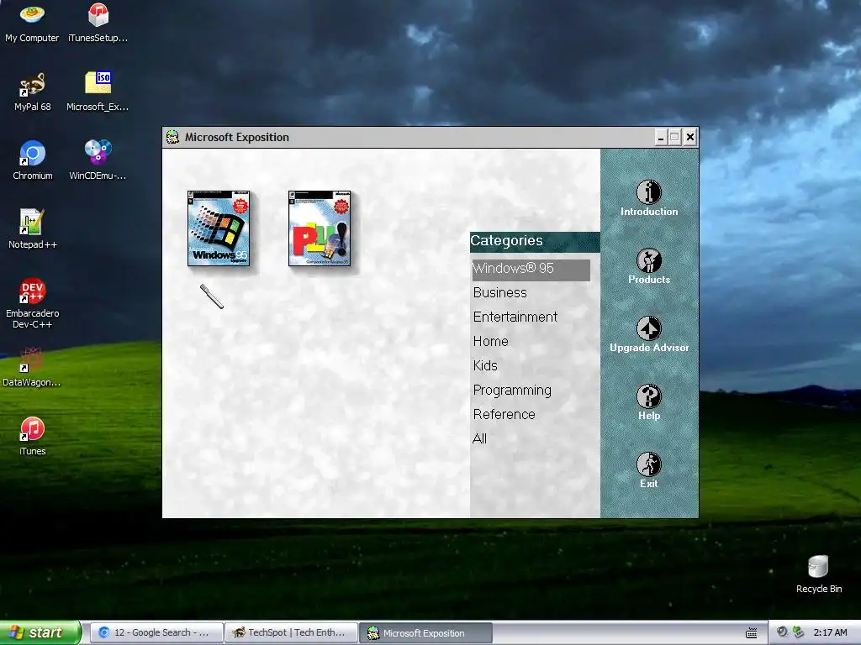Image resolution: width=861 pixels, height=645 pixels.
Task: Select the Chromium desktop shortcut
Action: [33, 160]
